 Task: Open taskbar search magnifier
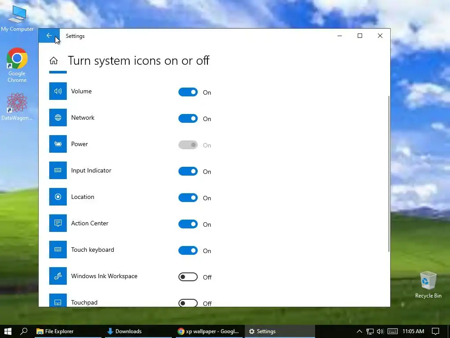(24, 331)
